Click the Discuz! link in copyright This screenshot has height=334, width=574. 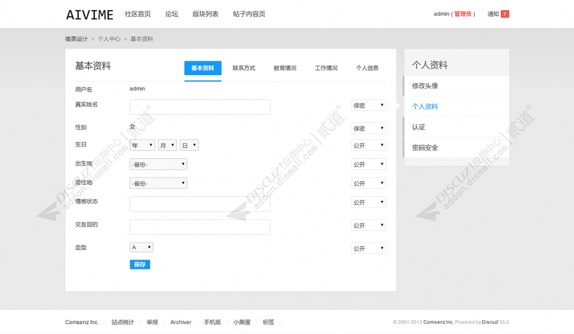pos(490,322)
